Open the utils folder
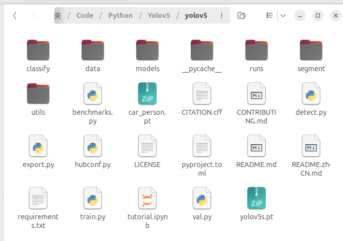The width and height of the screenshot is (343, 241). [38, 93]
